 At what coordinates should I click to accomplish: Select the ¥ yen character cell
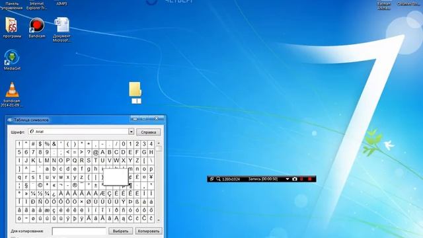151,177
